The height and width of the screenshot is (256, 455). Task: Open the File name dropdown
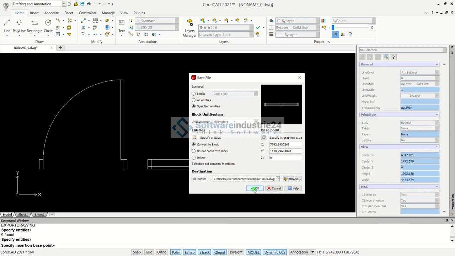(278, 179)
